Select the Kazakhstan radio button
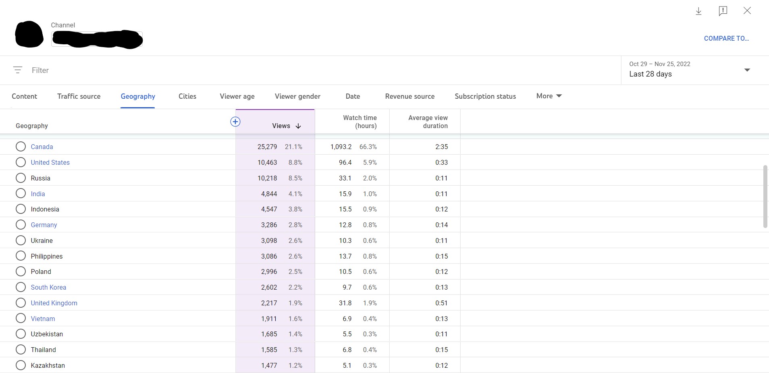This screenshot has width=769, height=373. 21,365
